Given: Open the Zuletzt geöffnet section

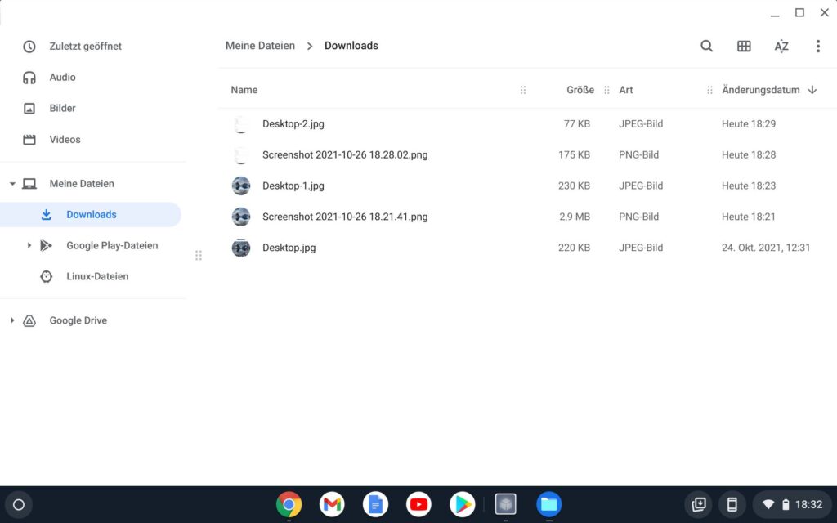Looking at the screenshot, I should point(85,47).
